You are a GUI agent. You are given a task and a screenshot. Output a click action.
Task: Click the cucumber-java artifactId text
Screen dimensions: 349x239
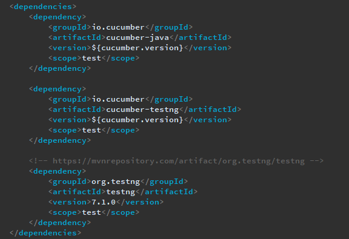coord(138,38)
